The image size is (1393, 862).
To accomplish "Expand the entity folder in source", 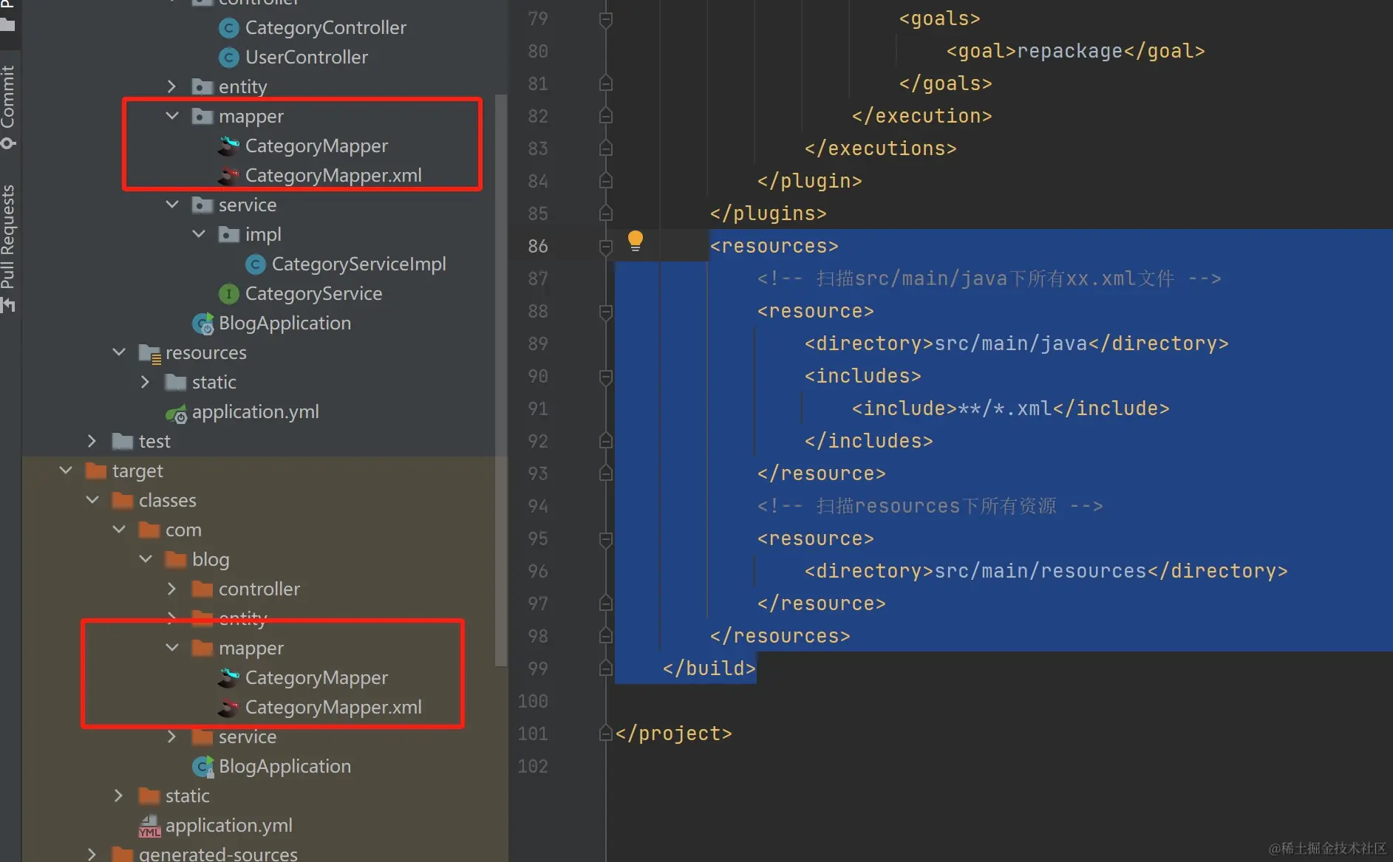I will [172, 86].
